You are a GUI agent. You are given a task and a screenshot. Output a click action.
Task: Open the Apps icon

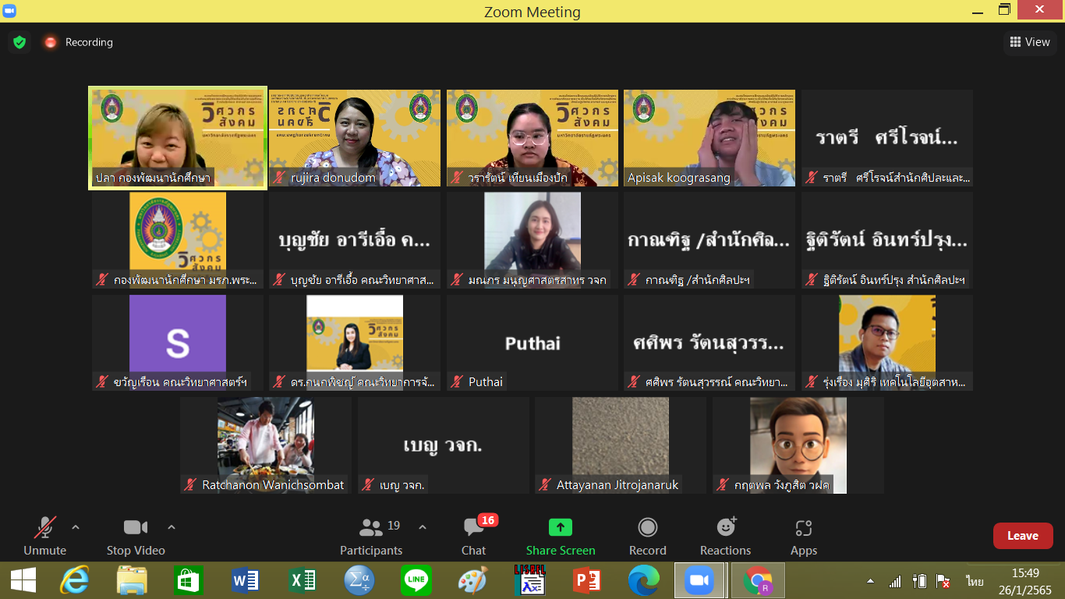pyautogui.click(x=804, y=528)
